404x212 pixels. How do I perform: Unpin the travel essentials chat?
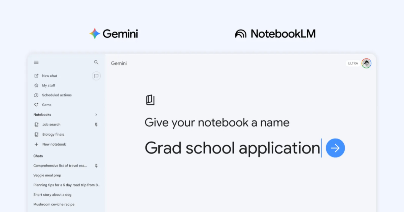pyautogui.click(x=96, y=166)
